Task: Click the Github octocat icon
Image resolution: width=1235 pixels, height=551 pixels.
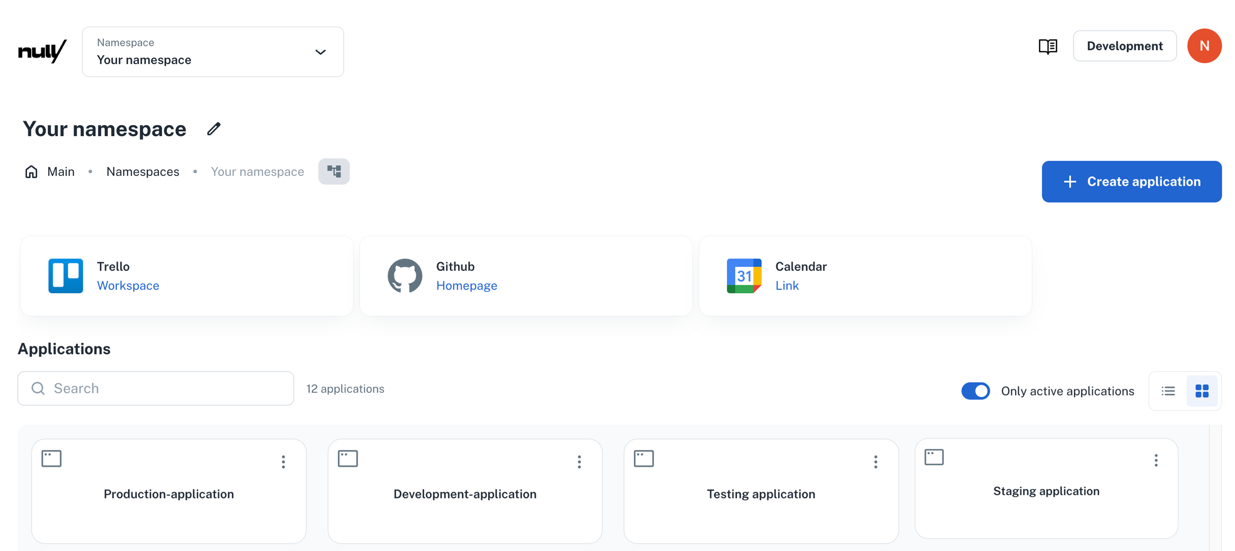Action: coord(405,275)
